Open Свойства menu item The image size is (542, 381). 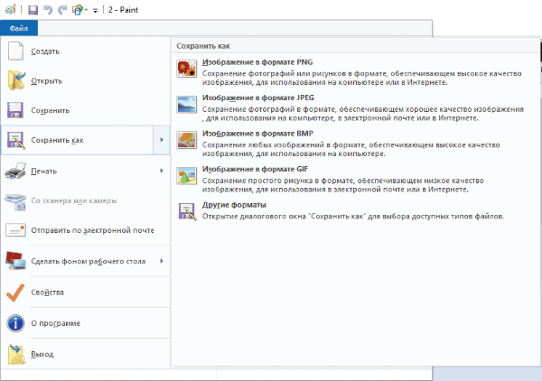(x=86, y=293)
